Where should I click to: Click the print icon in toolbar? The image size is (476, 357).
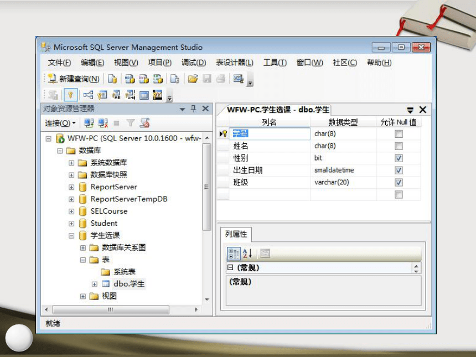(x=221, y=79)
